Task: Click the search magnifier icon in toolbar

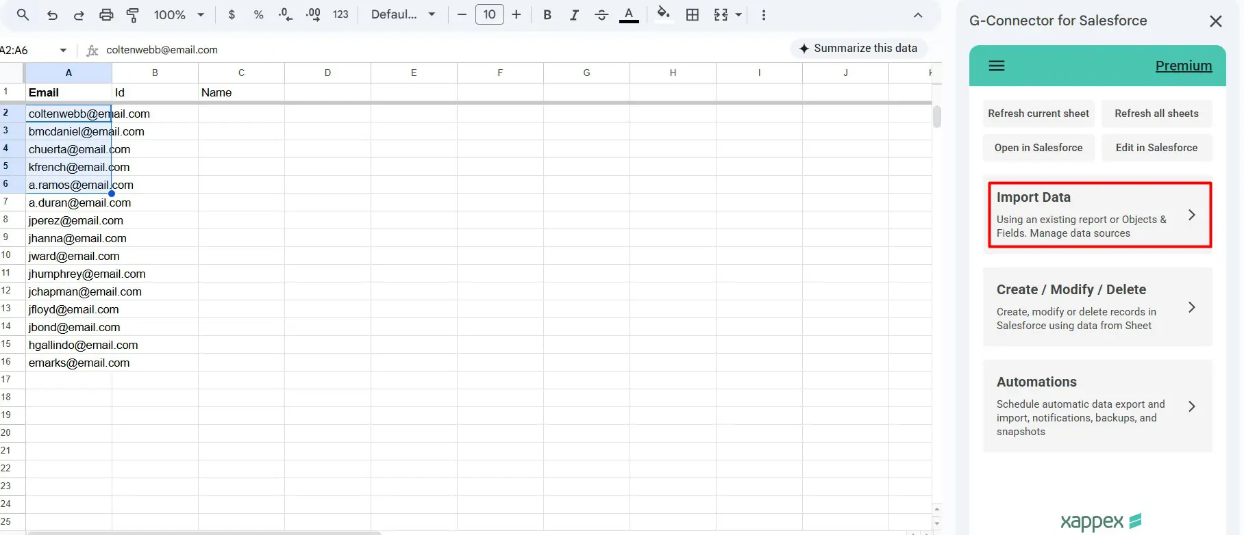Action: 23,14
